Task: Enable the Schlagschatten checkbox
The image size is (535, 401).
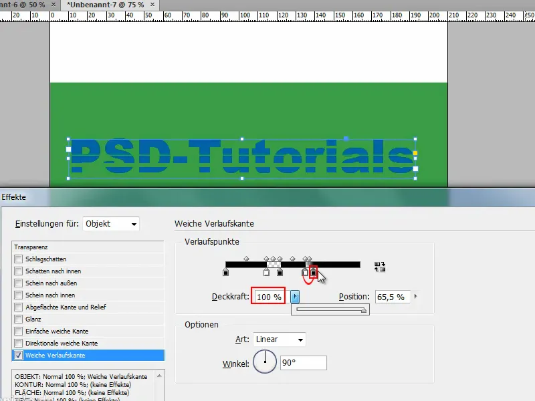Action: pos(19,259)
